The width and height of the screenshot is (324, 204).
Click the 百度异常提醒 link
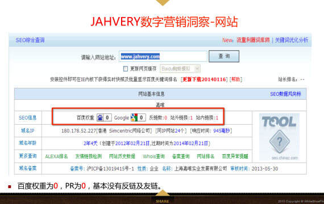pos(235,156)
